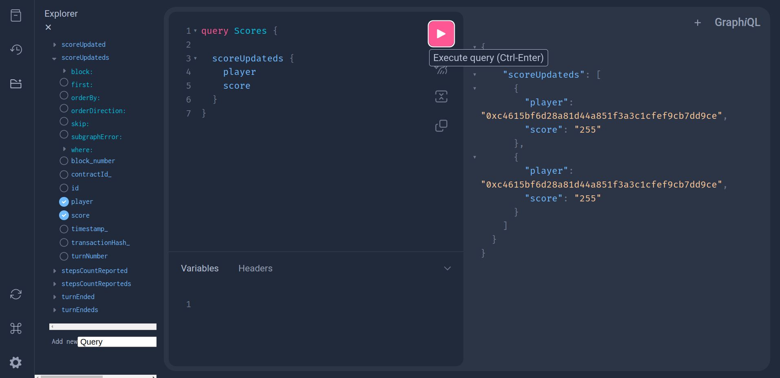Open settings gear icon
Screen dimensions: 780x378
click(16, 363)
